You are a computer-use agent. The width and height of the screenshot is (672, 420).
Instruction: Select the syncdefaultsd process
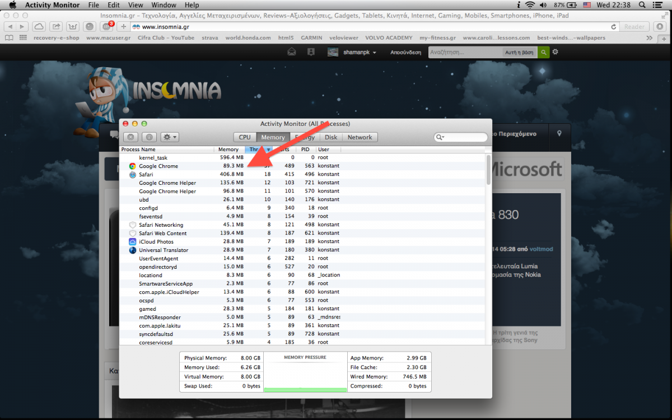302,334
